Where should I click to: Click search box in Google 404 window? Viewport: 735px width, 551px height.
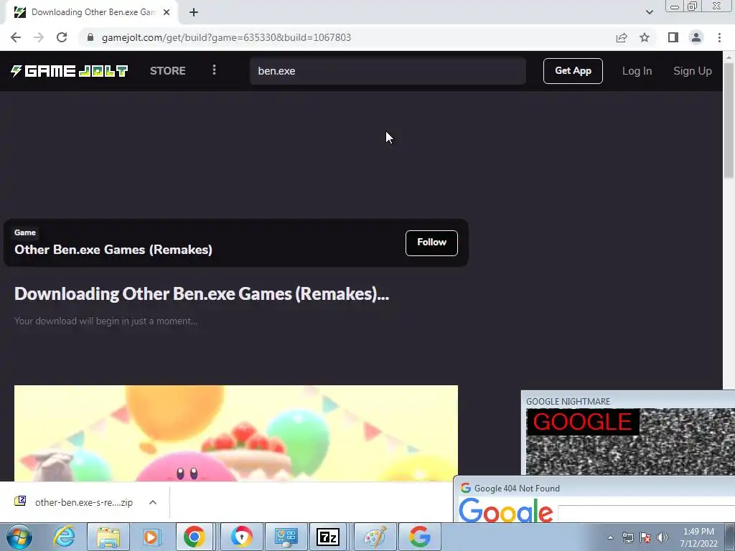(x=646, y=514)
